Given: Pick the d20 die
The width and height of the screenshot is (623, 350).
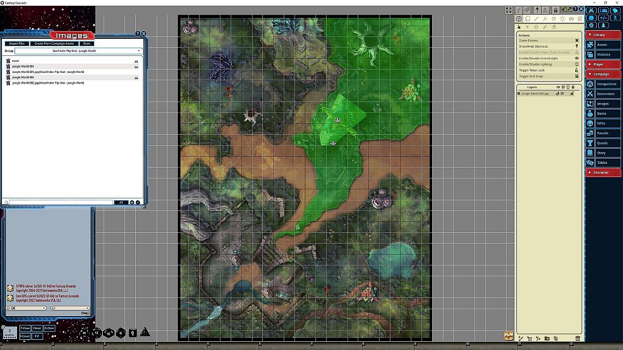Looking at the screenshot, I should 85,333.
